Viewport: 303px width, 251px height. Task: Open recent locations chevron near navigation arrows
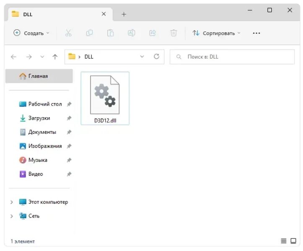[42, 57]
